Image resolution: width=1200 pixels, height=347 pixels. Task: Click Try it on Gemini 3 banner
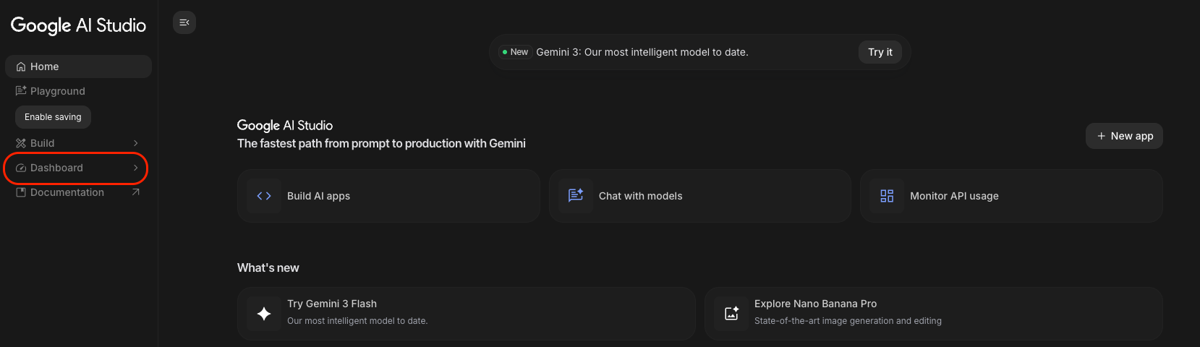click(880, 52)
